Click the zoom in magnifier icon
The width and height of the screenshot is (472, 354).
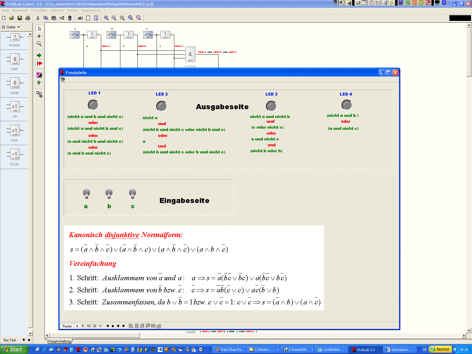tap(106, 18)
